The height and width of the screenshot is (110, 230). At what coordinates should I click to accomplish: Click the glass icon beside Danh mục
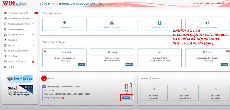[5, 40]
